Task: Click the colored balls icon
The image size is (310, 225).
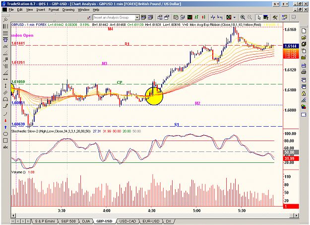Action: pyautogui.click(x=304, y=107)
